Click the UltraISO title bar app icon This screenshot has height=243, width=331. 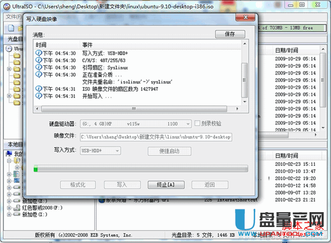(7, 7)
